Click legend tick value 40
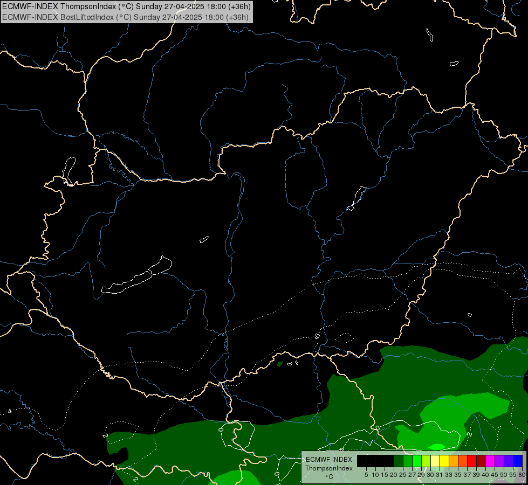The width and height of the screenshot is (528, 485). click(x=485, y=475)
